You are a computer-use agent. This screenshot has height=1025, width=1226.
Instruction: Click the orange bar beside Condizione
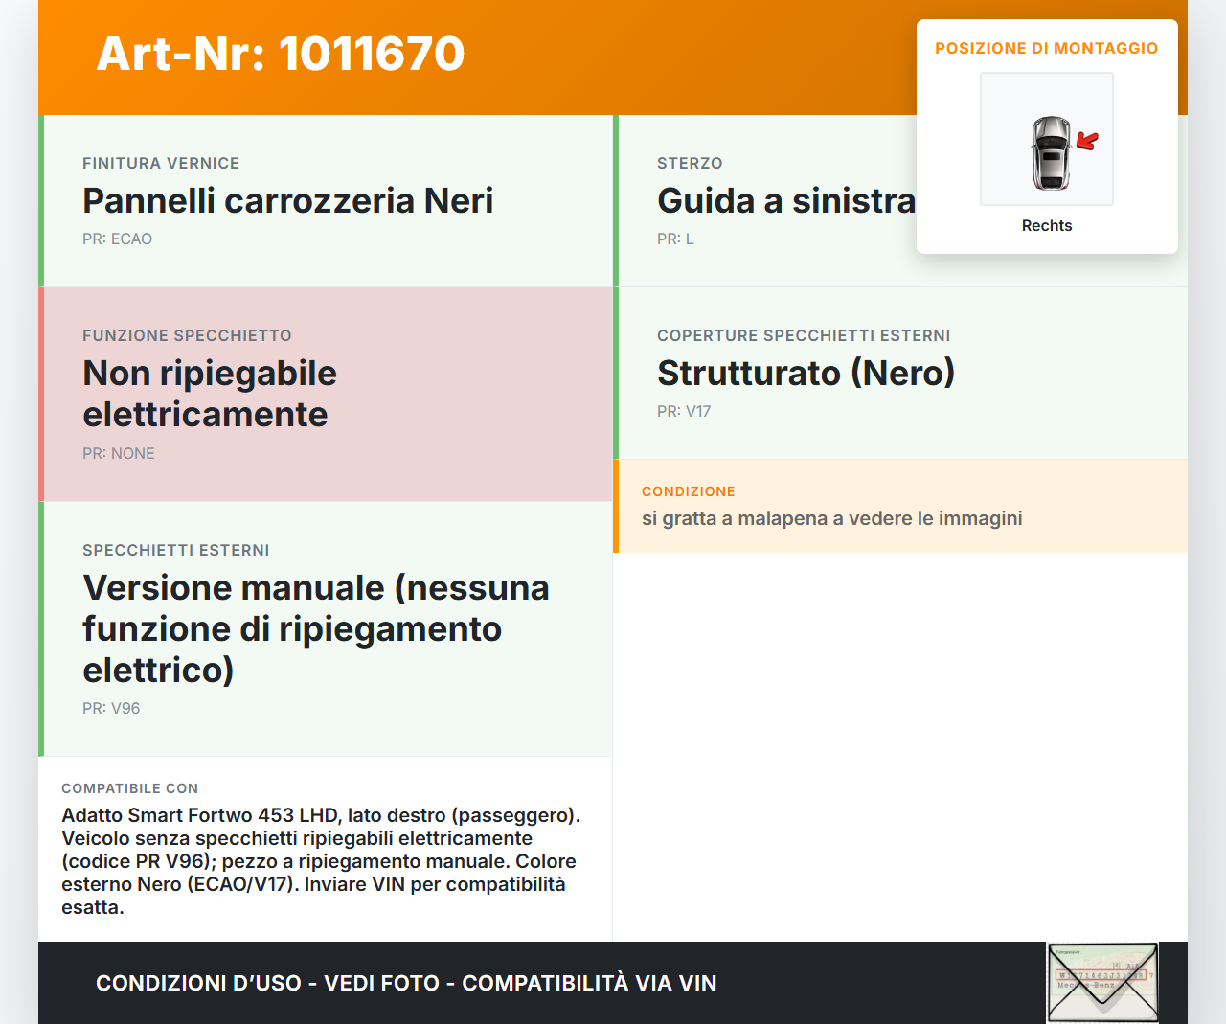pos(616,506)
